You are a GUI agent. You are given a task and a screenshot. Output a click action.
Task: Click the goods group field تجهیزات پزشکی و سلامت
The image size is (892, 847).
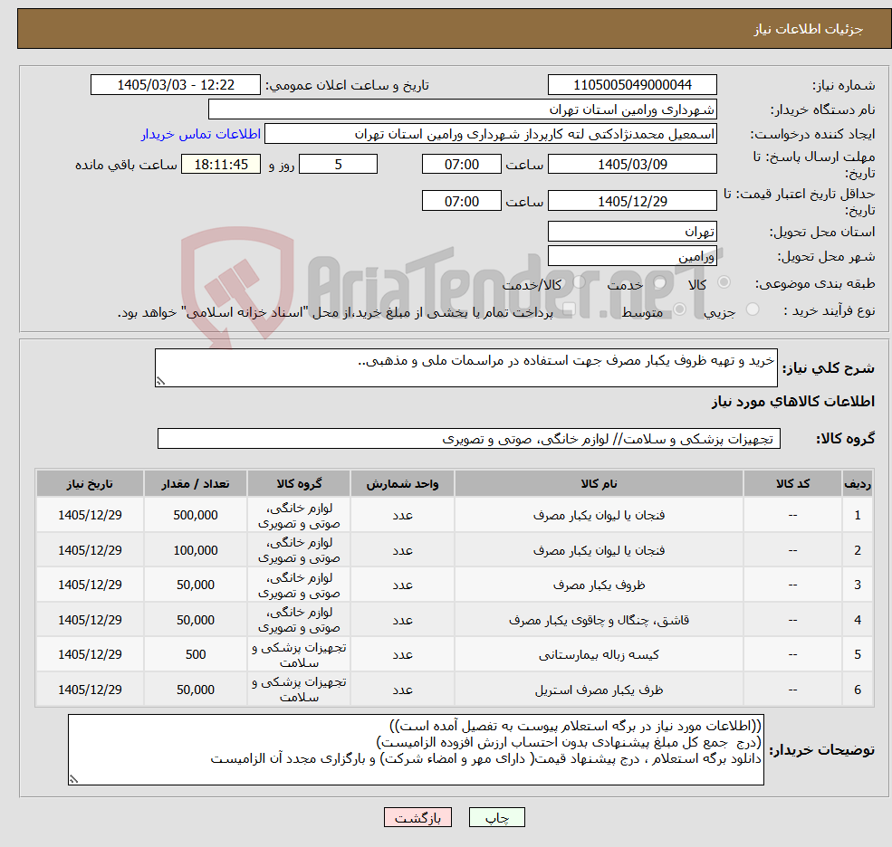pyautogui.click(x=469, y=439)
